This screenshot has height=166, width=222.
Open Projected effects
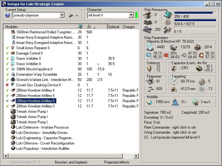point(117,162)
